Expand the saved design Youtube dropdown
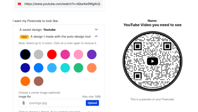The image size is (198, 112). 96,29
